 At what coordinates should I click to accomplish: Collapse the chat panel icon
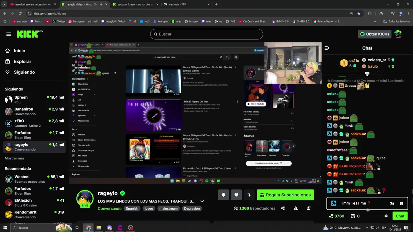327,48
